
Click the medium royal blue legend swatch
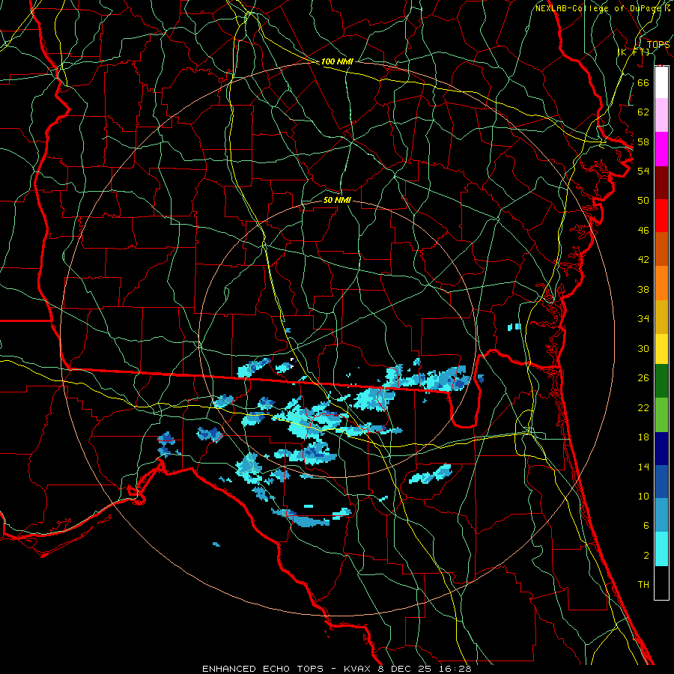coord(661,482)
